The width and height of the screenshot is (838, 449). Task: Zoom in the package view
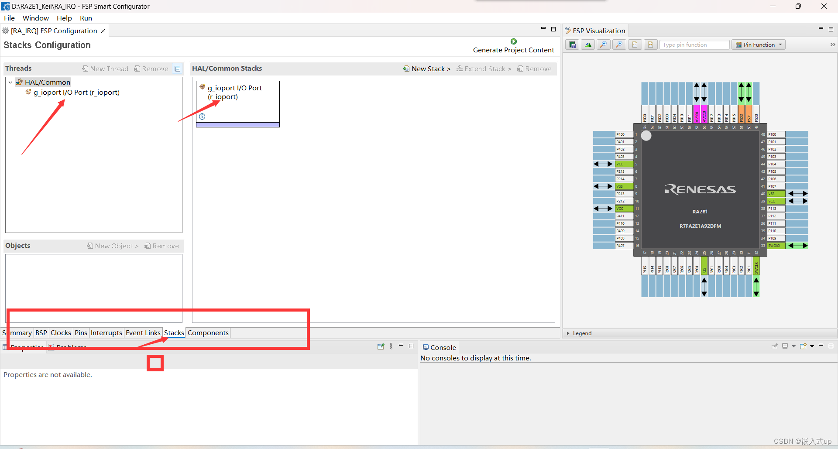tap(619, 45)
